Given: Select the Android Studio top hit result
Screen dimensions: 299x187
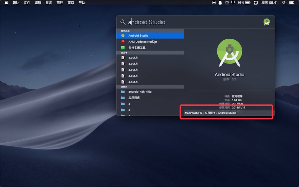Looking at the screenshot, I should point(150,36).
